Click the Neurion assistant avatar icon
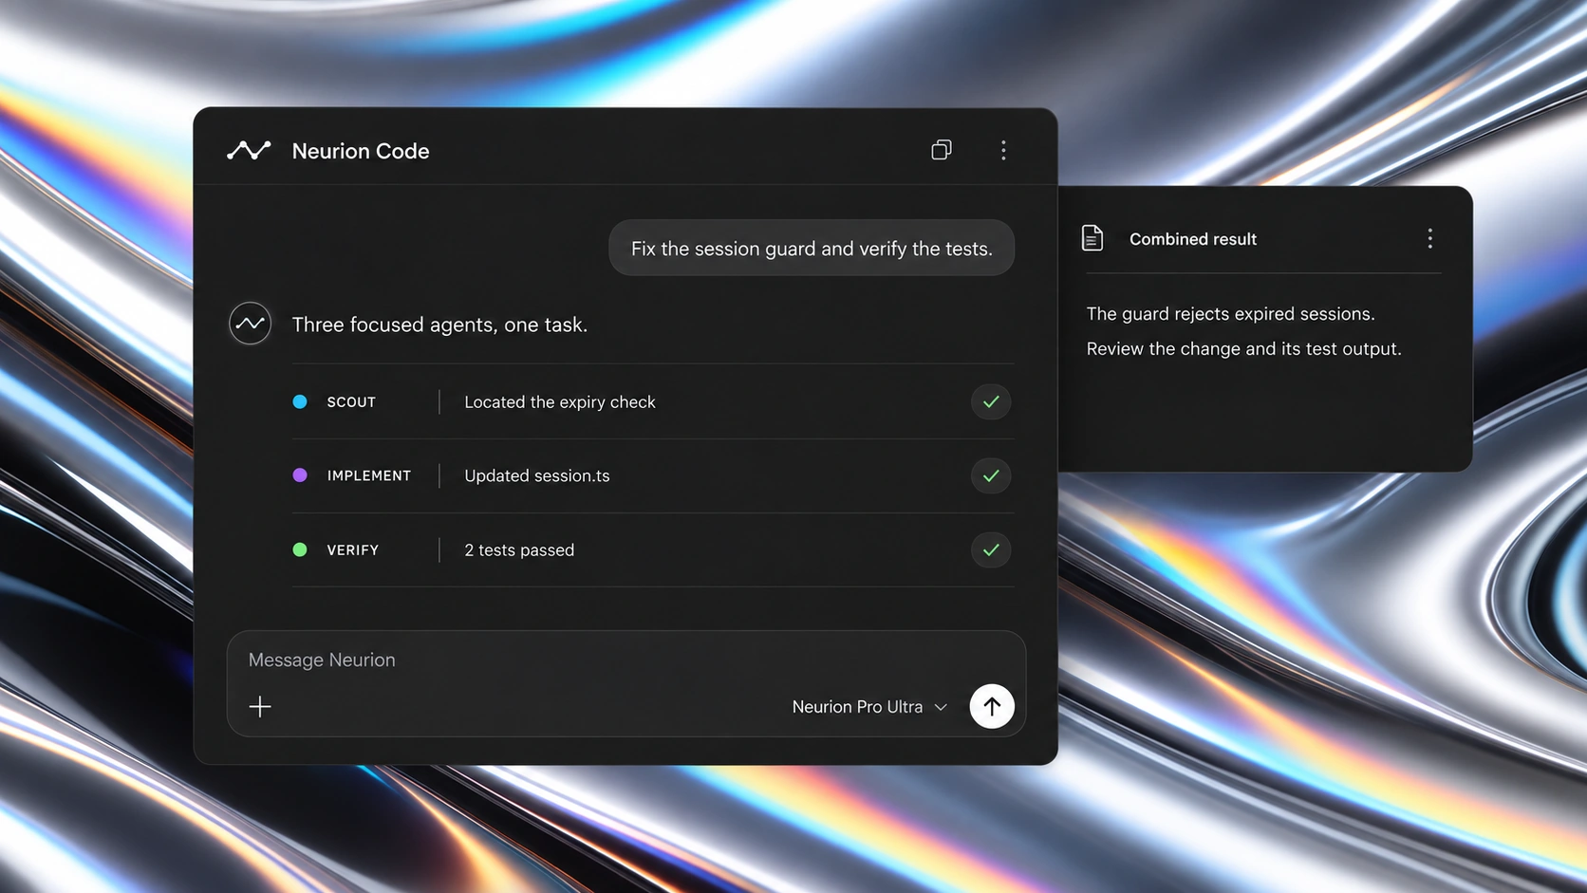Screen dimensions: 1587x893 tap(250, 324)
